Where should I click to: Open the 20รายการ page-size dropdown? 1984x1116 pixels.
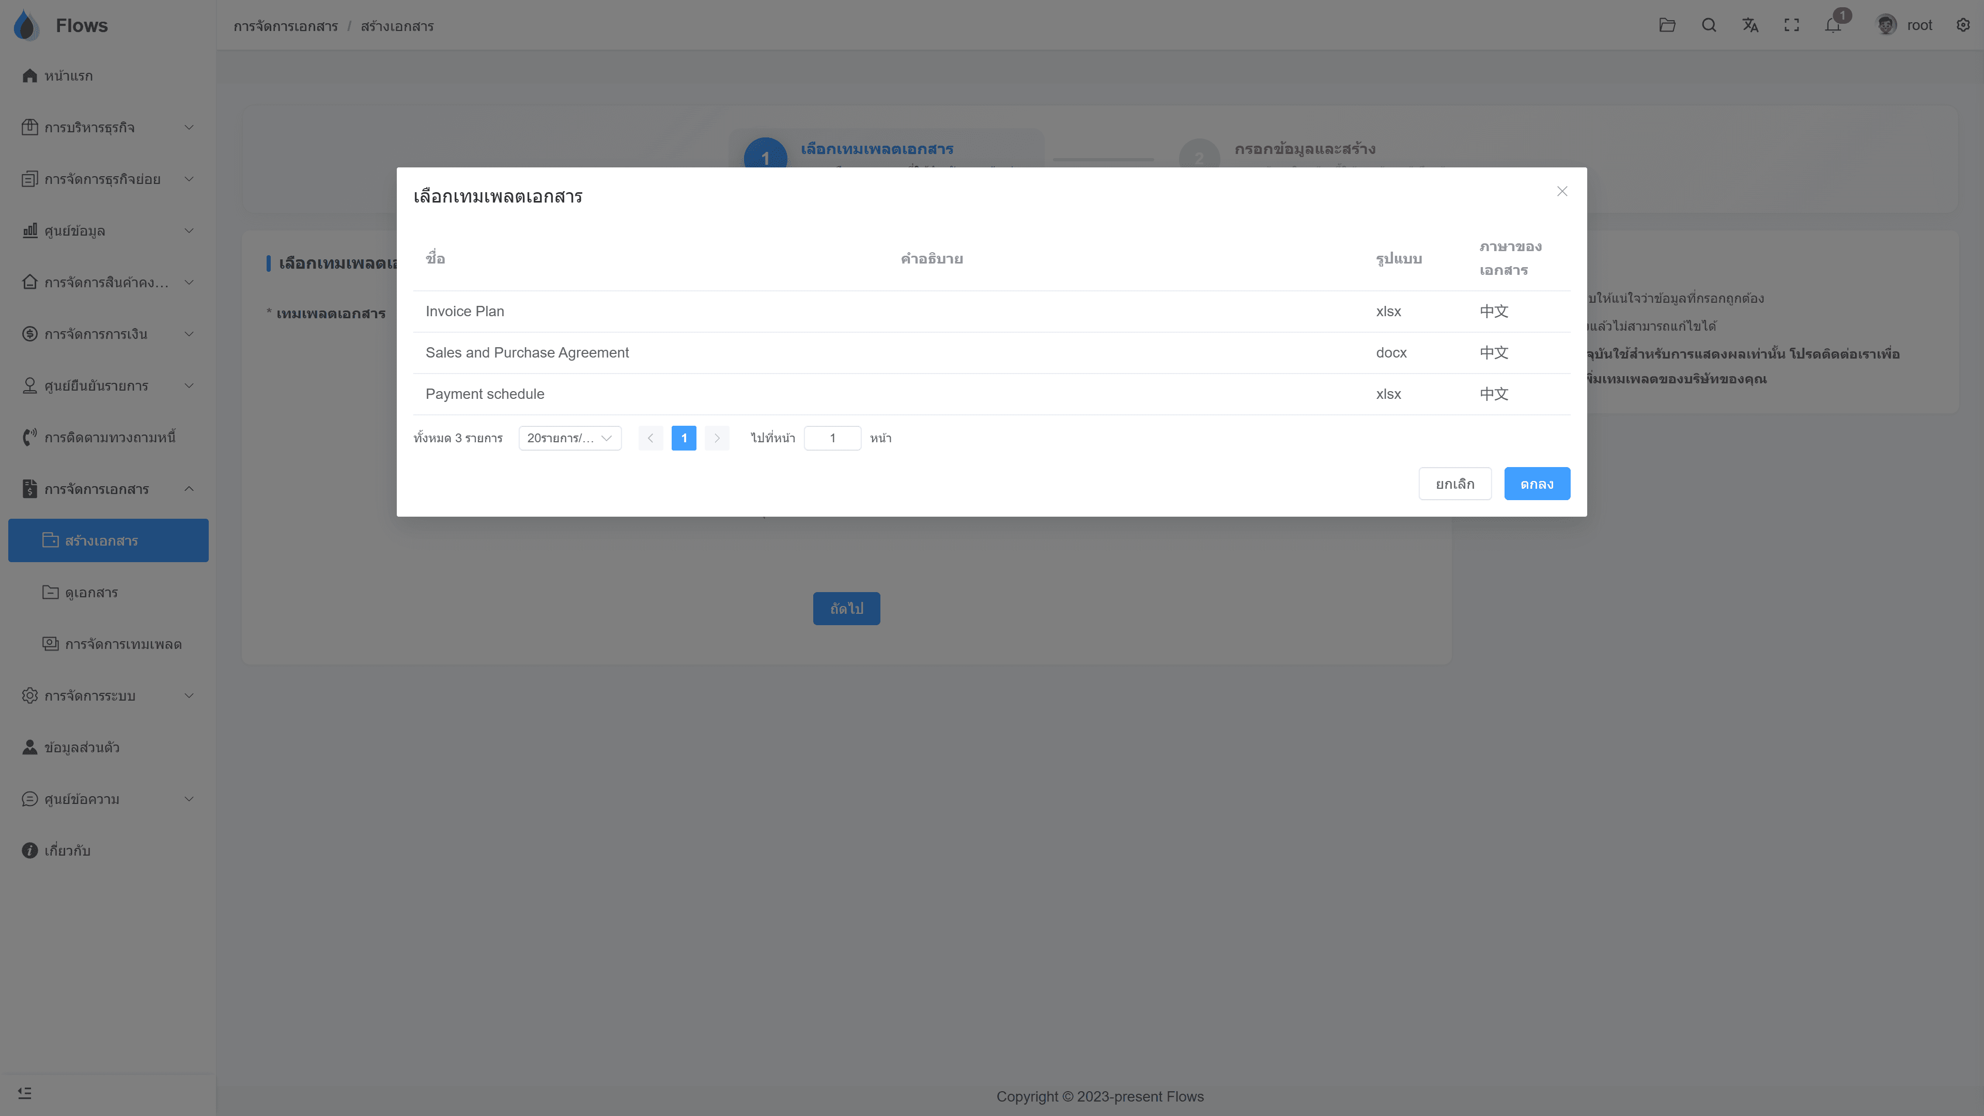(570, 438)
